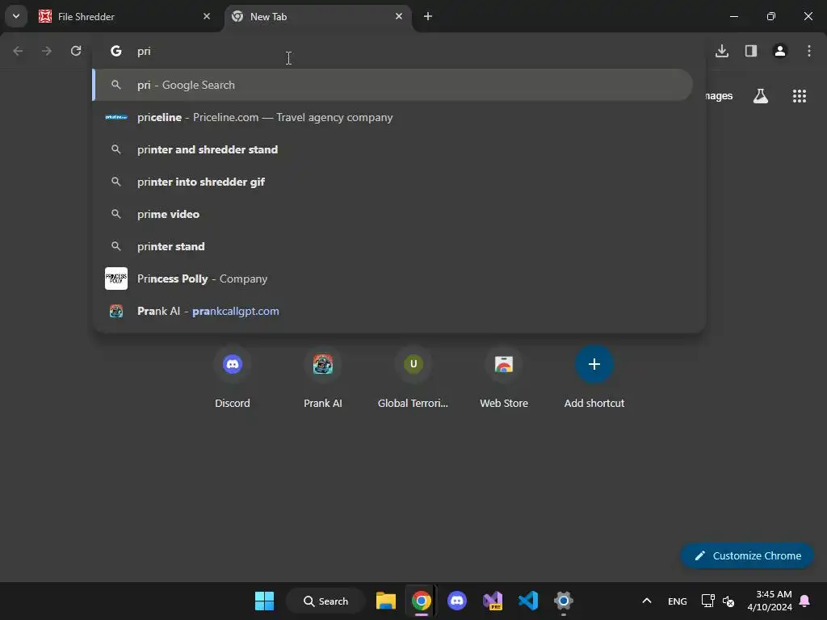The image size is (827, 620).
Task: Click the Google icon in address bar
Action: (116, 51)
